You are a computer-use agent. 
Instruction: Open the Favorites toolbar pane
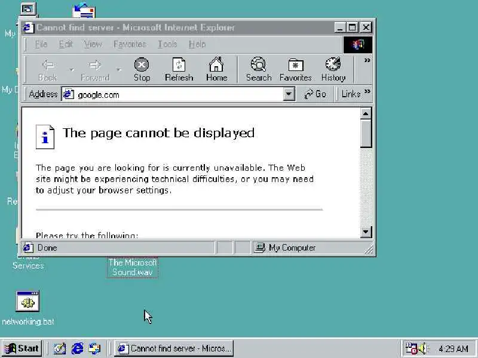[295, 70]
